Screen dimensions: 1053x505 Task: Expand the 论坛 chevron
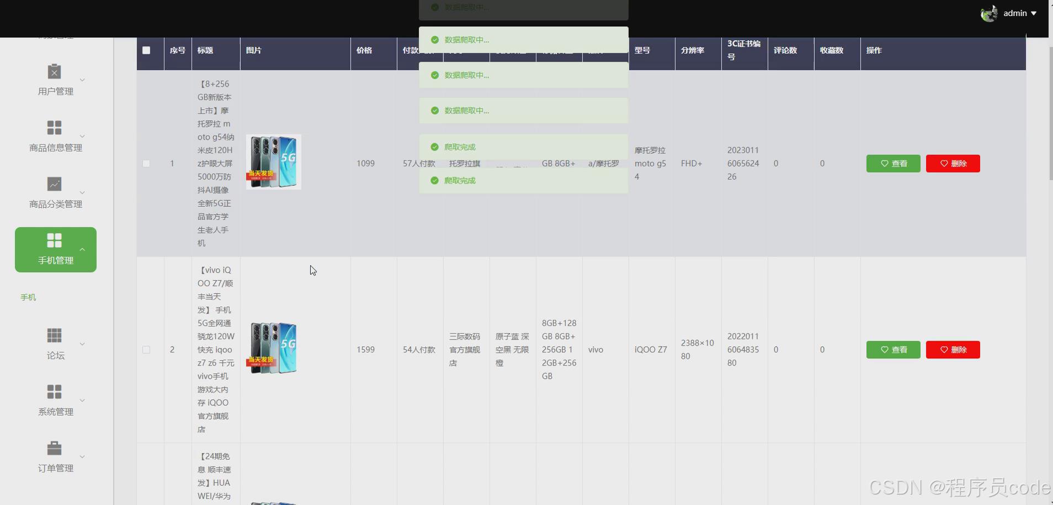(82, 344)
